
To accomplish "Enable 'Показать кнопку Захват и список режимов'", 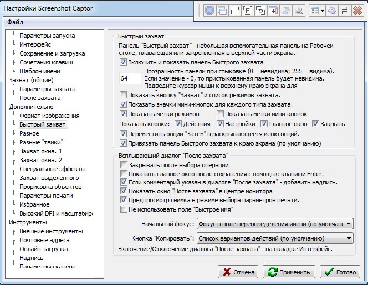I will 123,95.
